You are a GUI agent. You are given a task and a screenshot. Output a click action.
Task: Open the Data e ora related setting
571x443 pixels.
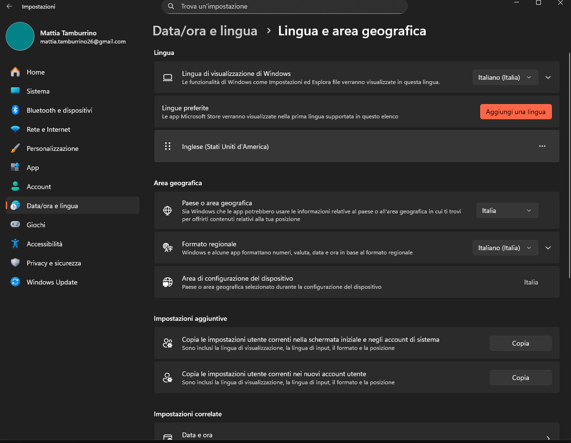[x=356, y=432]
